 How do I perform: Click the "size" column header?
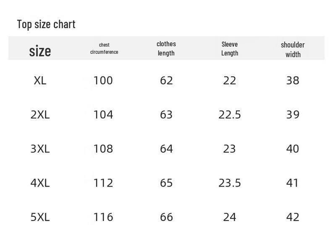(x=40, y=51)
